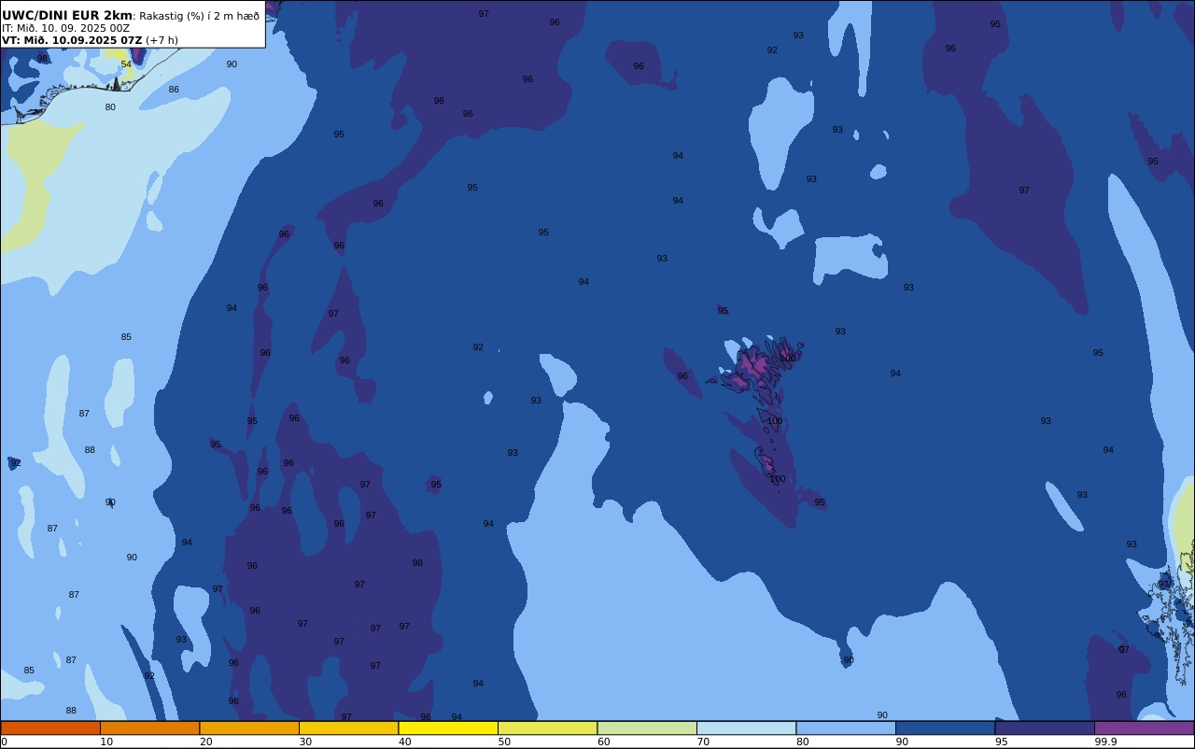Viewport: 1195px width, 749px height.
Task: Pick the bright yellow 40–50 legend swatch
Action: coord(448,728)
